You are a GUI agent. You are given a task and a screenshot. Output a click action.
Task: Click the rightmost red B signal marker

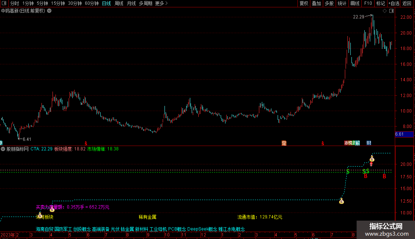(384, 176)
